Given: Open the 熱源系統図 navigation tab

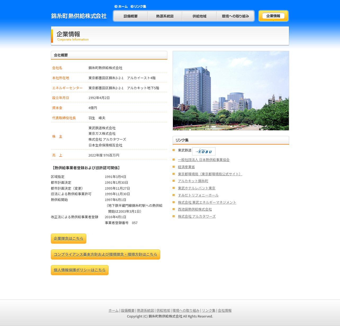Looking at the screenshot, I should (165, 16).
